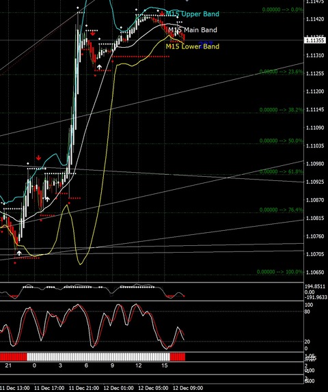Viewport: 328px width, 392px height.
Task: Click price axis value 1.11090
Action: click(x=315, y=128)
